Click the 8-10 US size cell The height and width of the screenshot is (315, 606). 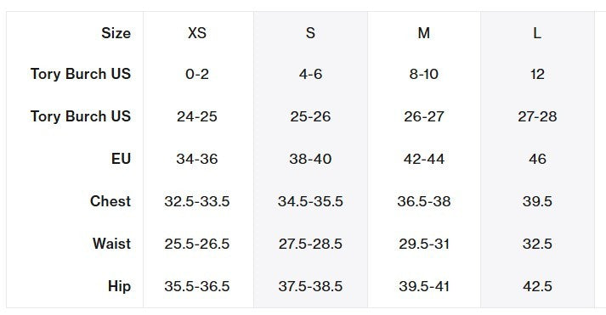[x=424, y=74]
